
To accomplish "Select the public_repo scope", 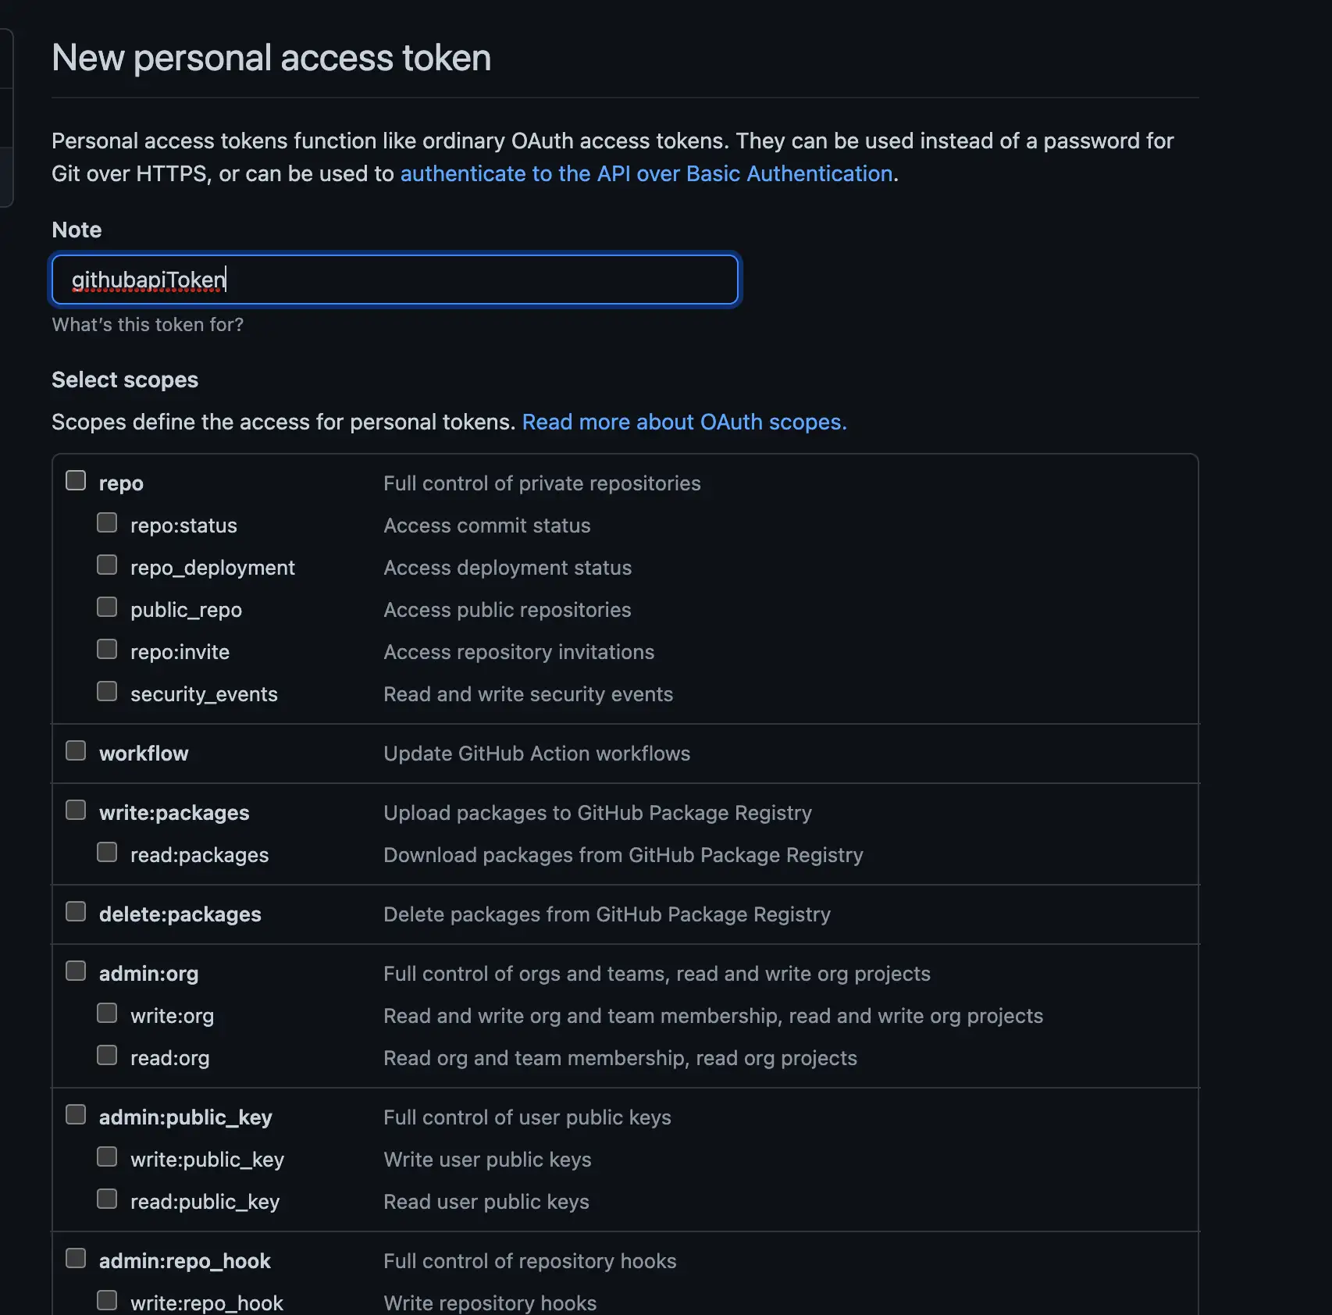I will tap(107, 607).
